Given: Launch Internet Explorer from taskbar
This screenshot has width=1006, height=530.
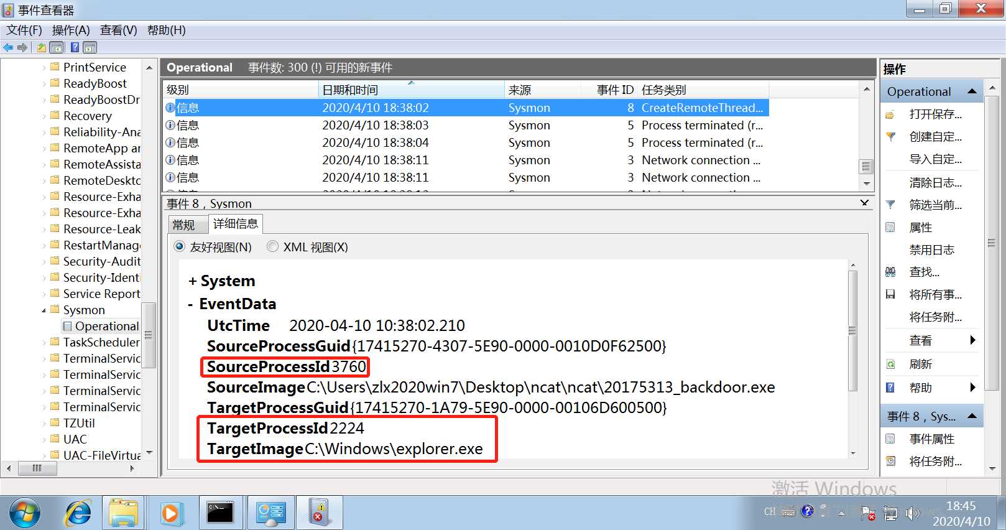Looking at the screenshot, I should coord(78,513).
